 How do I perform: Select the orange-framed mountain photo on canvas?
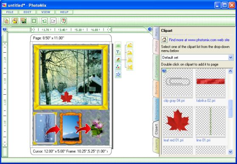click(71, 128)
